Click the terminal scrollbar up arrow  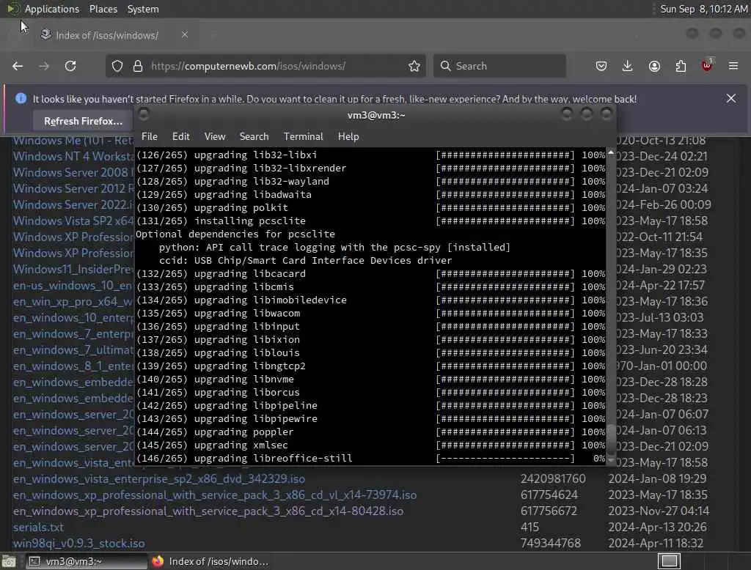[x=611, y=152]
